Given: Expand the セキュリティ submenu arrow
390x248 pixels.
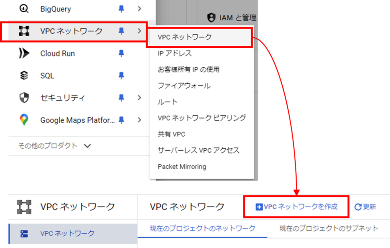Looking at the screenshot, I should coord(139,98).
